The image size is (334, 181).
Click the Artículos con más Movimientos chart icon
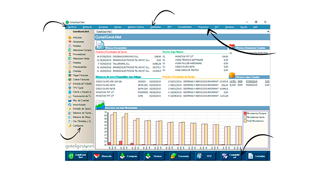(100, 105)
